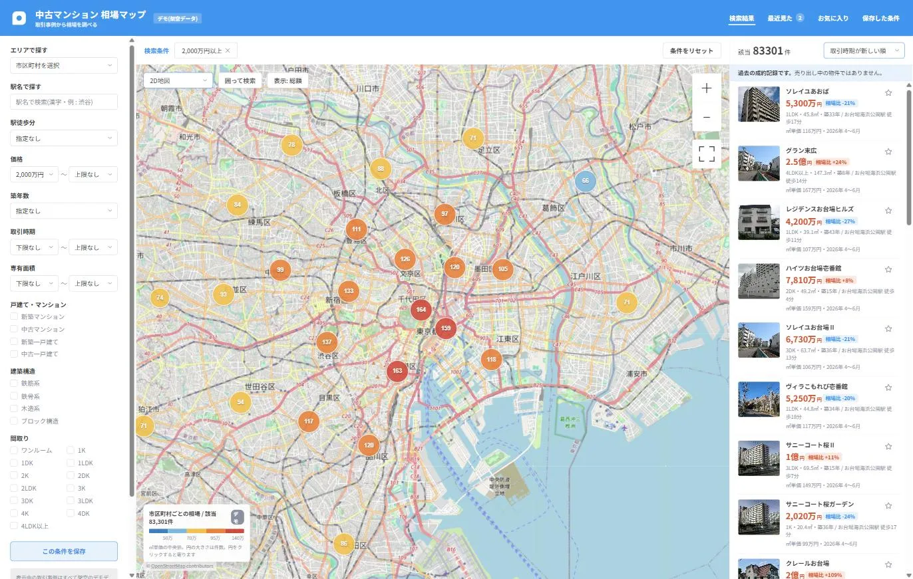
Task: Expand the 駅徒歩 dropdown
Action: tap(64, 138)
